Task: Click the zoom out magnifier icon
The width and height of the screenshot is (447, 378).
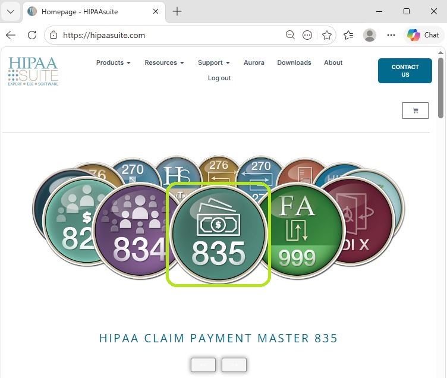Action: [x=290, y=35]
